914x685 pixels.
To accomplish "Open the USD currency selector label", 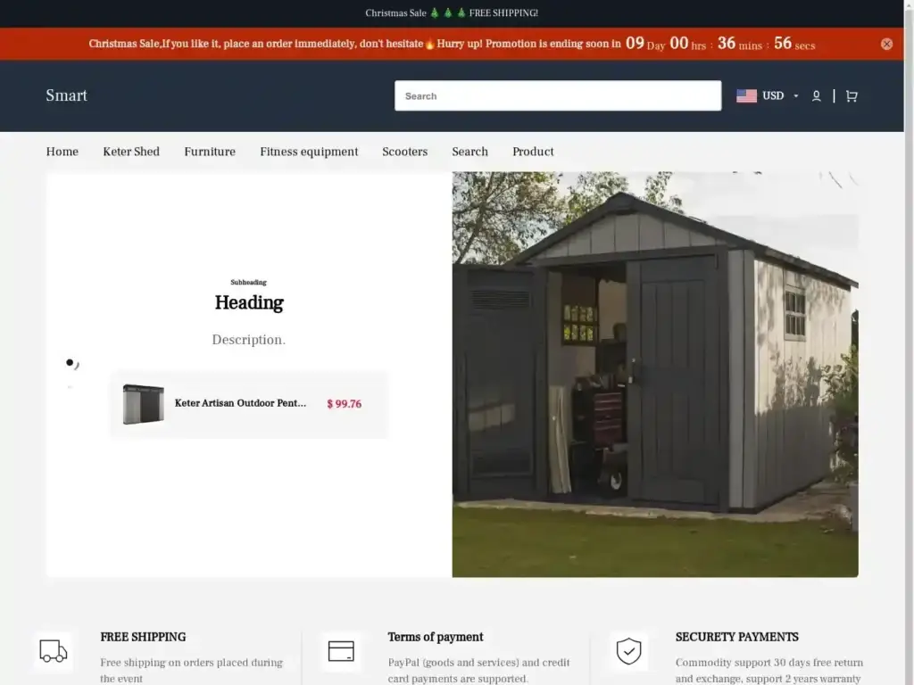I will coord(773,96).
